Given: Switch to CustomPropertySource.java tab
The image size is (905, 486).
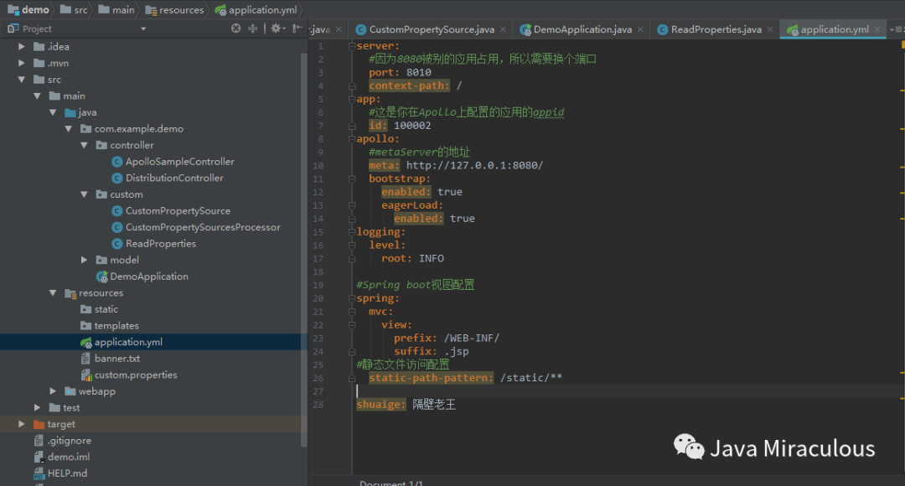Looking at the screenshot, I should pyautogui.click(x=432, y=29).
